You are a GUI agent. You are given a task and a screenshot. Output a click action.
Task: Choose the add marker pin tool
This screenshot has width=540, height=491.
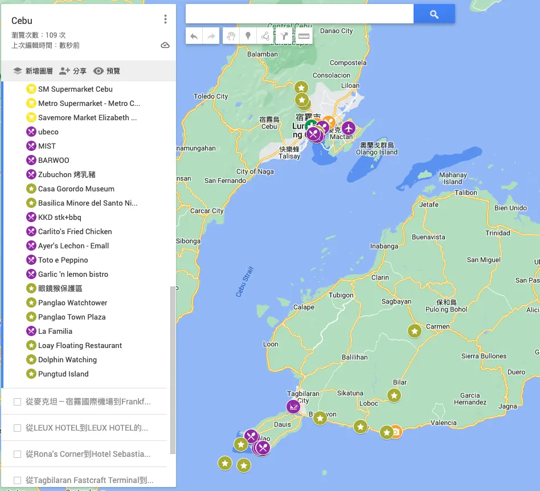[248, 36]
